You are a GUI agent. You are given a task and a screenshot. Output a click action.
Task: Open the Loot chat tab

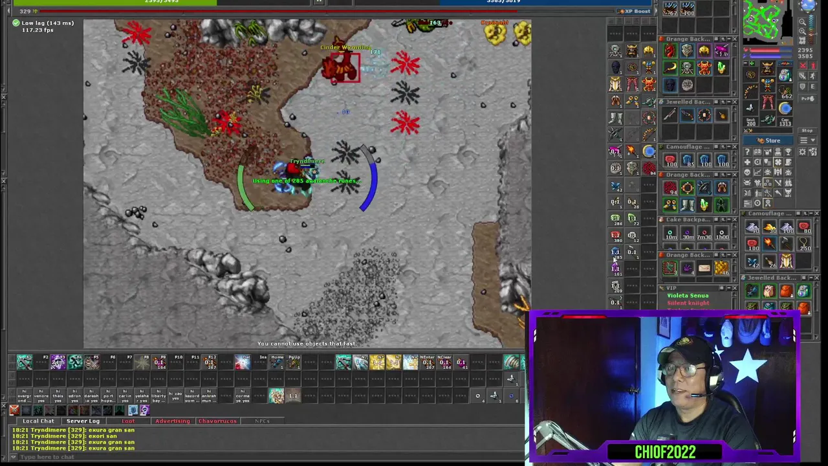point(128,421)
